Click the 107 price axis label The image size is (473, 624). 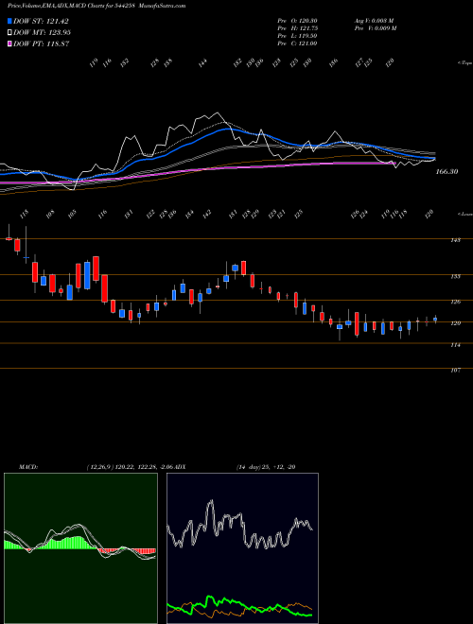coord(456,370)
